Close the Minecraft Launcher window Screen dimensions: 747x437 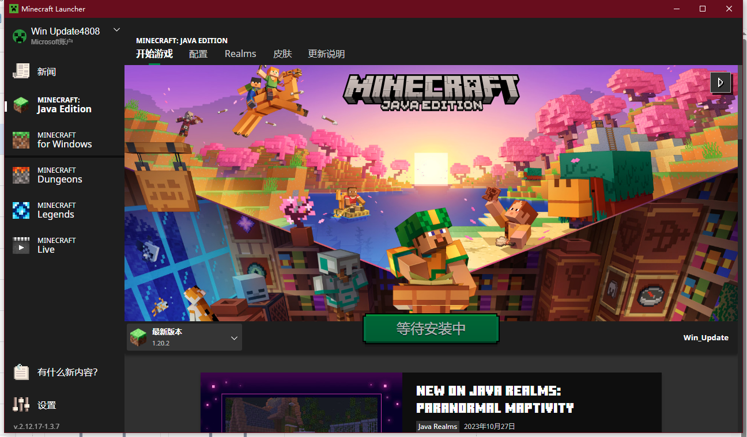[730, 9]
